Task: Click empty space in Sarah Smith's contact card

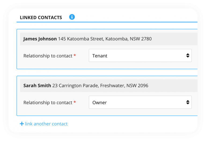Action: point(54,112)
